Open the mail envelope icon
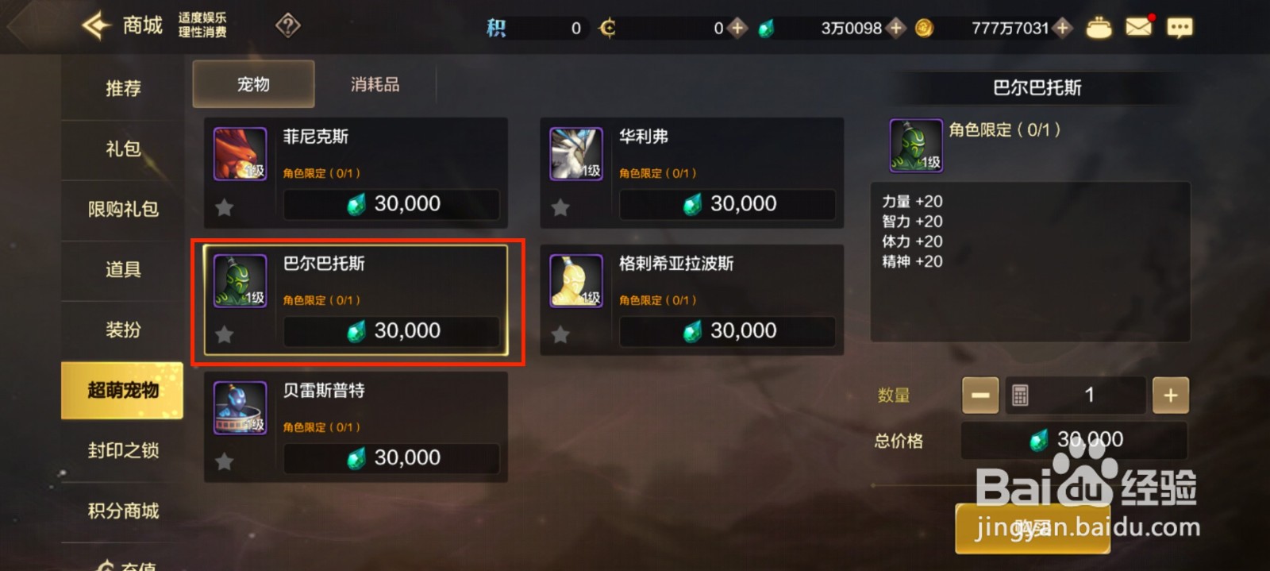Viewport: 1270px width, 571px height. (x=1138, y=28)
